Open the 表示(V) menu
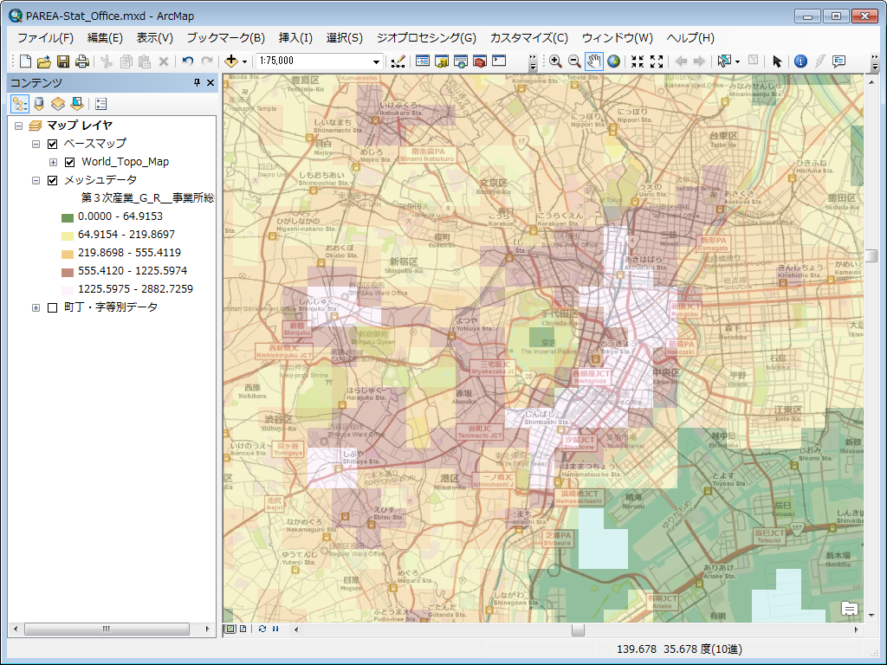Screen dimensions: 887x665 point(154,38)
